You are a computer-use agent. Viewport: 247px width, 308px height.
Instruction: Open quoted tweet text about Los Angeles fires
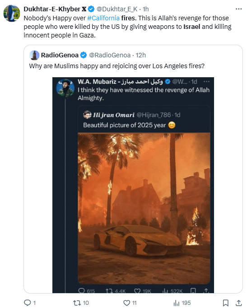117,66
